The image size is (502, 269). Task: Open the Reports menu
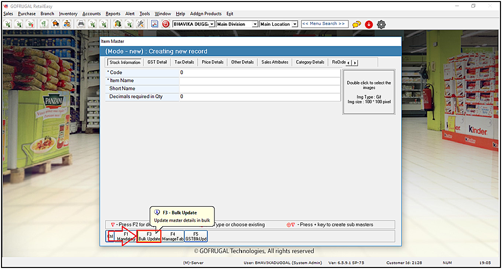point(113,14)
